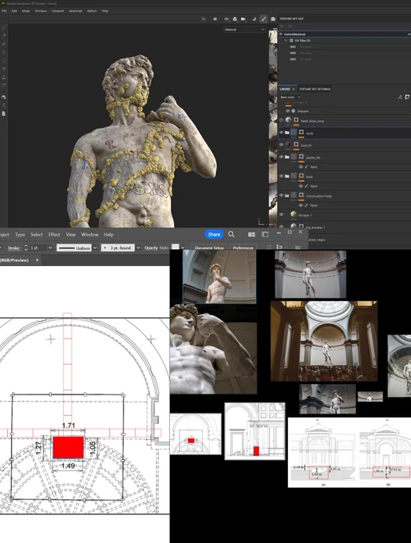Select the red rectangle on the floor plan

(68, 447)
